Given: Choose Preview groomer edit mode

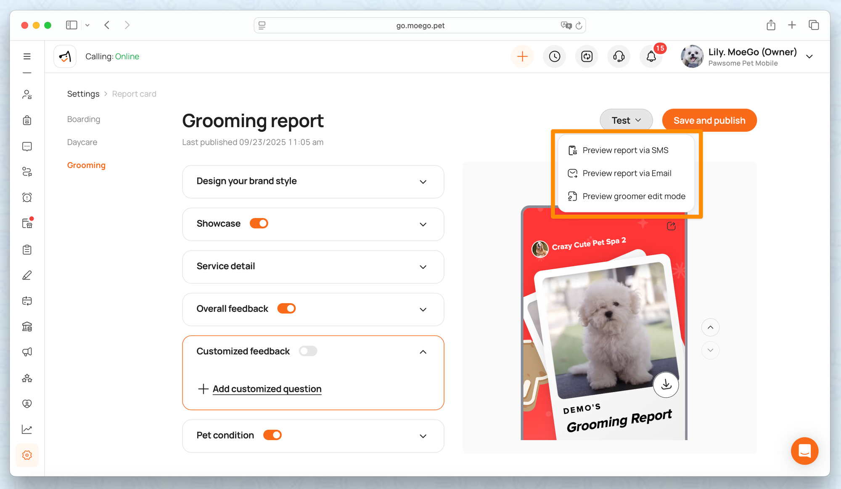Looking at the screenshot, I should coord(633,196).
